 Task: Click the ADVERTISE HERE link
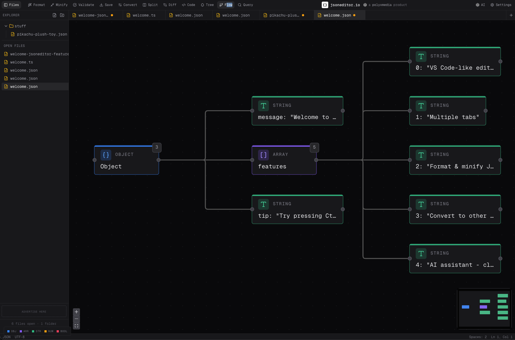point(34,311)
